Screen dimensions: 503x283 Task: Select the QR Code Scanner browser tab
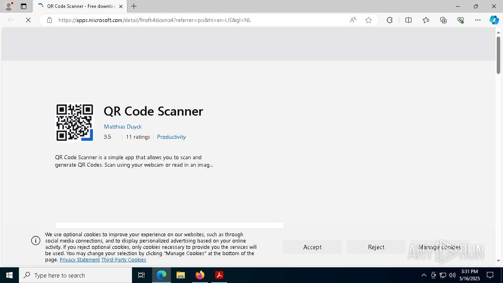click(x=80, y=6)
